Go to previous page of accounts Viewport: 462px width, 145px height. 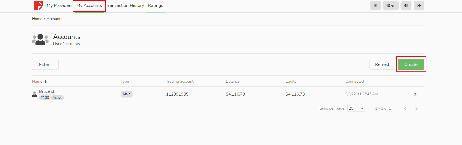tap(405, 109)
